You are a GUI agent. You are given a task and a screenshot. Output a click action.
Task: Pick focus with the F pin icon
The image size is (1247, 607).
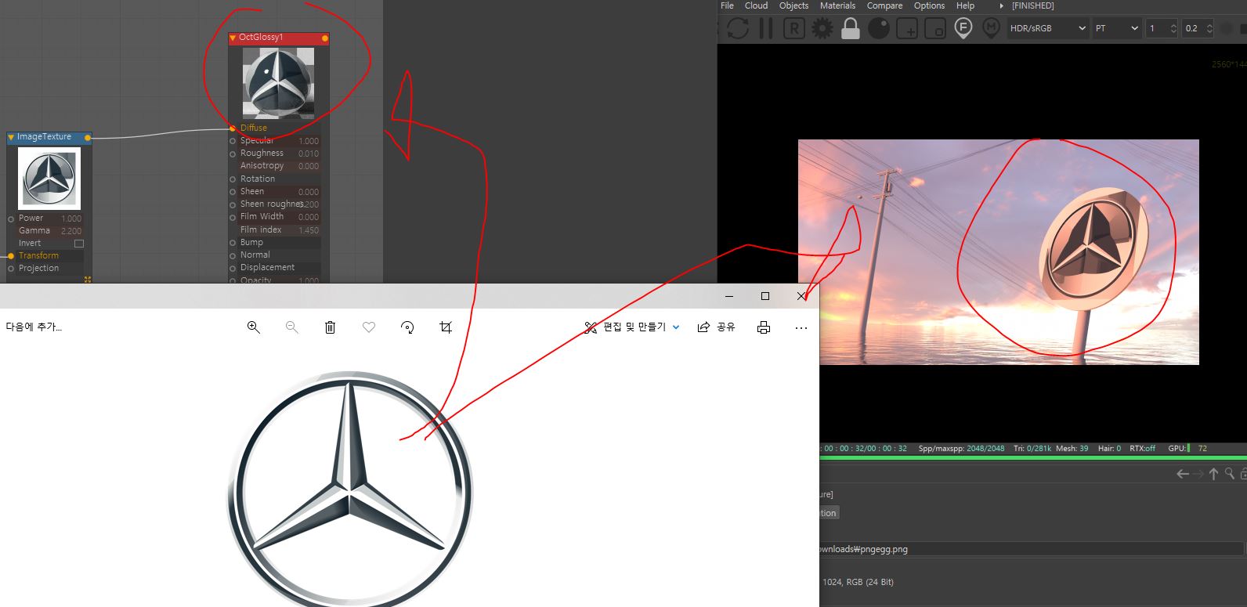pos(963,29)
